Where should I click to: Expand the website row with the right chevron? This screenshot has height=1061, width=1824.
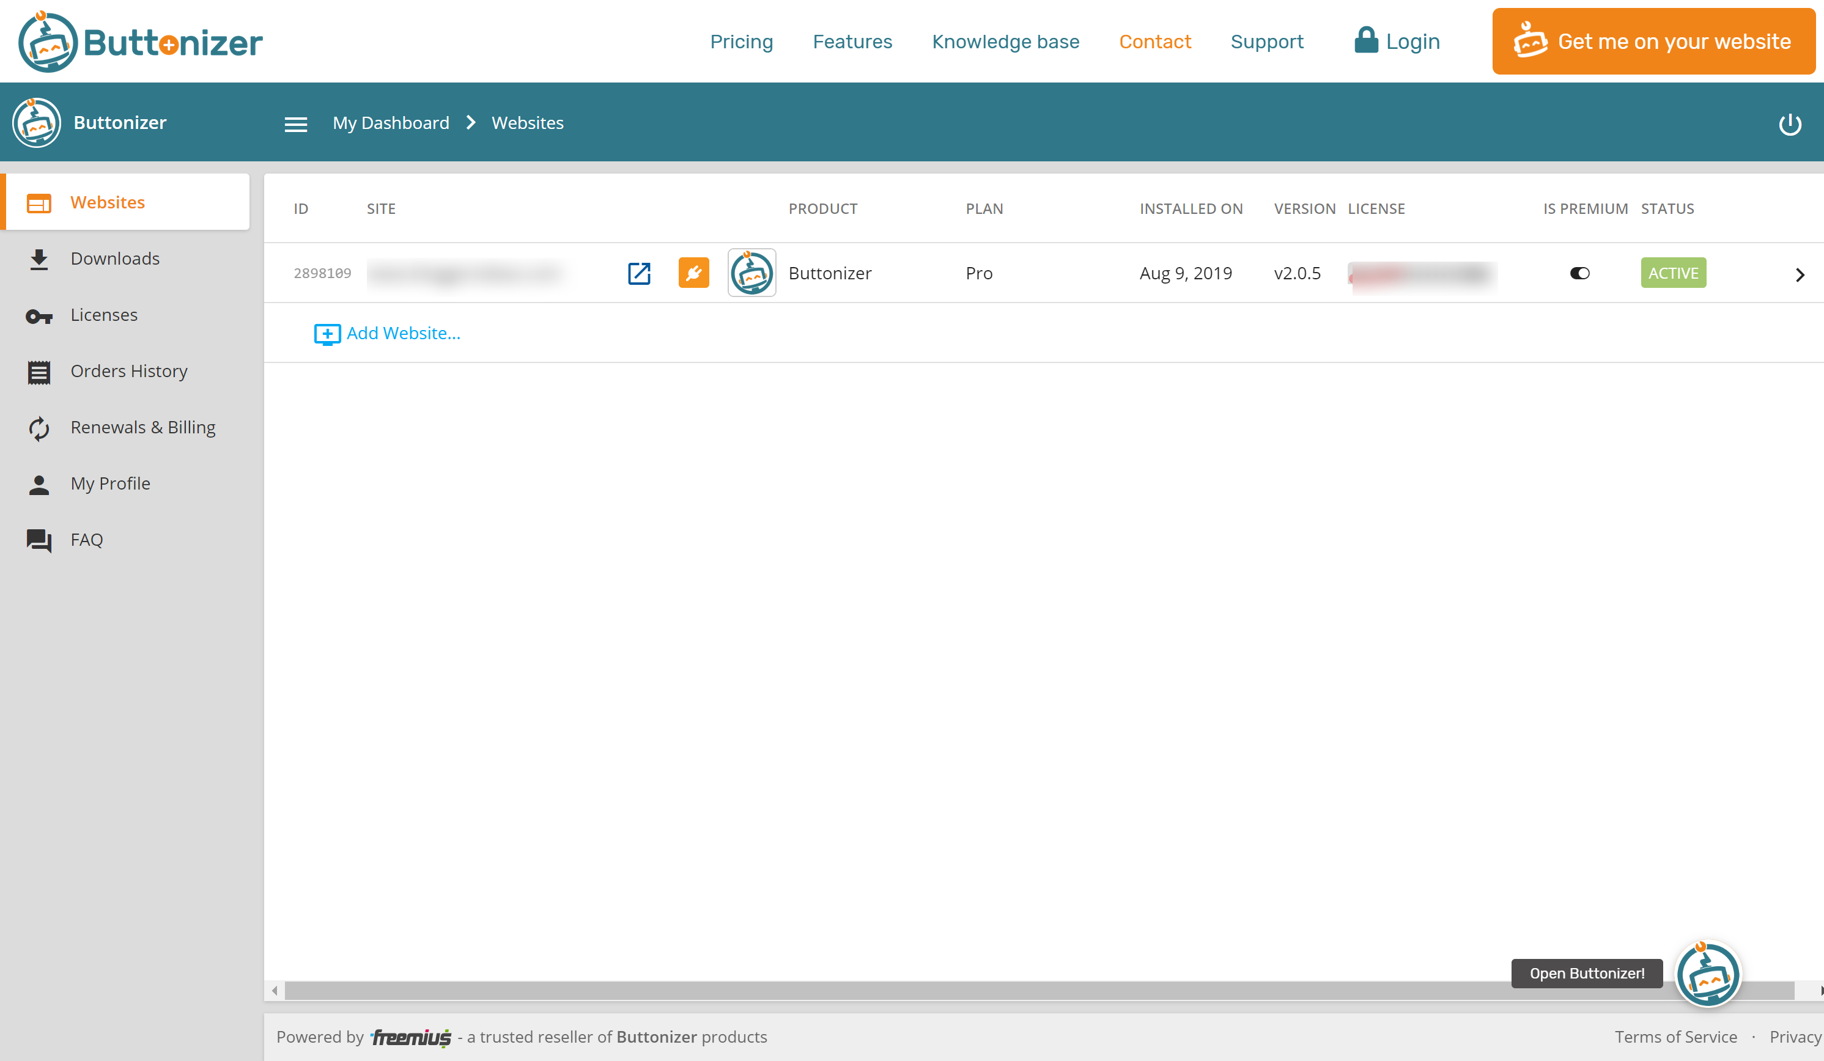click(x=1800, y=275)
